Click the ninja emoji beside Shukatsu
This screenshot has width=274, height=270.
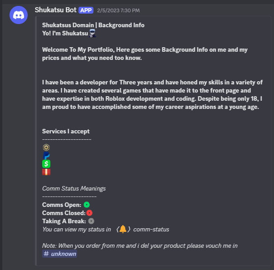93,33
